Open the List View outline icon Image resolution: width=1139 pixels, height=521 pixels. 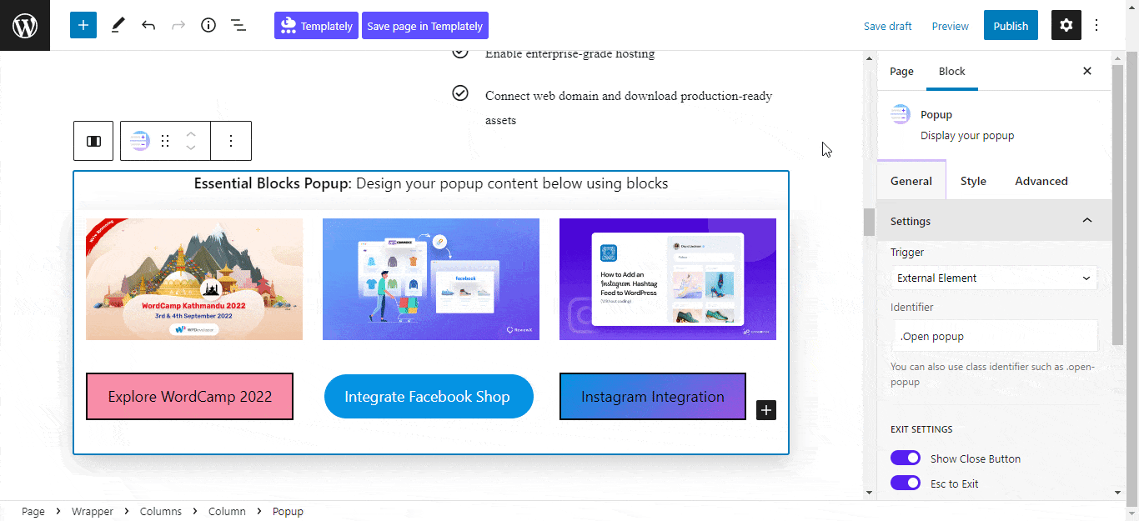238,25
